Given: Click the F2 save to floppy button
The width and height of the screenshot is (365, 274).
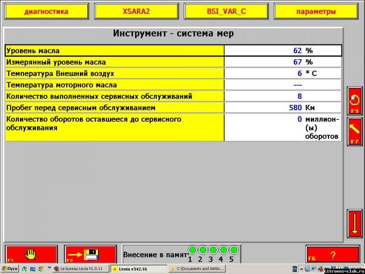Looking at the screenshot, I should [90, 254].
